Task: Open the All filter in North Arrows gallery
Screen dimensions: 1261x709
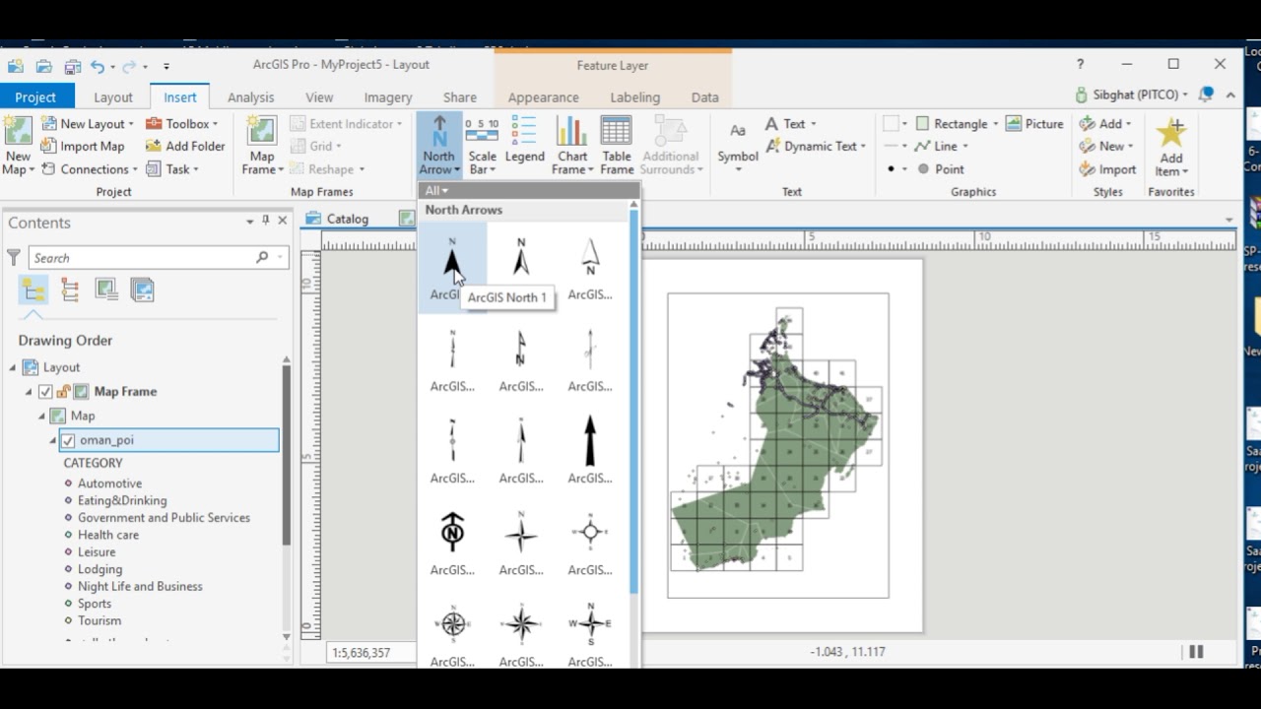Action: [436, 191]
